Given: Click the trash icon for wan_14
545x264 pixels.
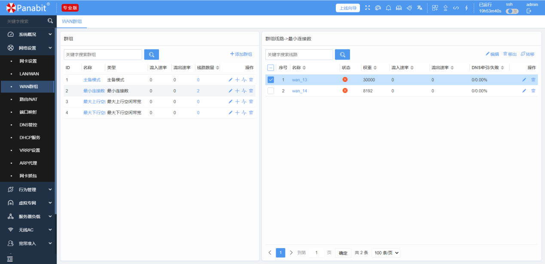Looking at the screenshot, I should click(x=533, y=91).
